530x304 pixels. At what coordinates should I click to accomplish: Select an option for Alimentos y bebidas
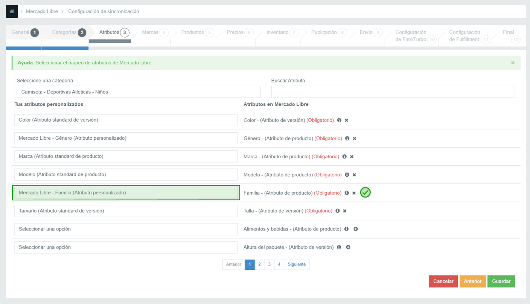126,229
